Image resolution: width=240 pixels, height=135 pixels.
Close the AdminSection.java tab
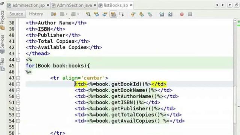pyautogui.click(x=95, y=5)
